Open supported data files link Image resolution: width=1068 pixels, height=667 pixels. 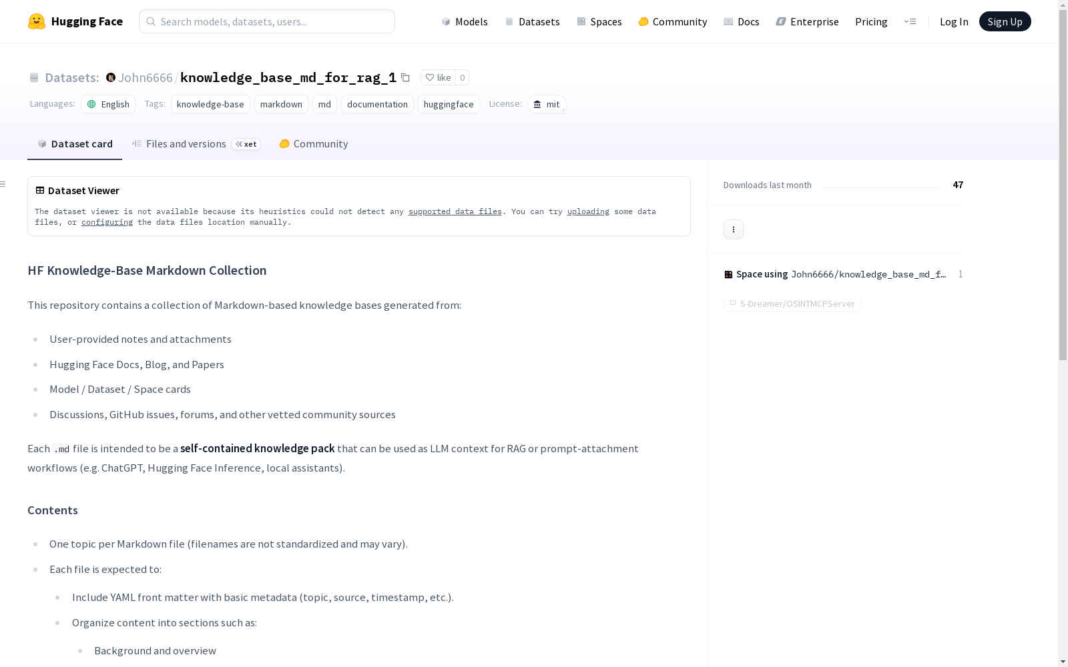(455, 211)
